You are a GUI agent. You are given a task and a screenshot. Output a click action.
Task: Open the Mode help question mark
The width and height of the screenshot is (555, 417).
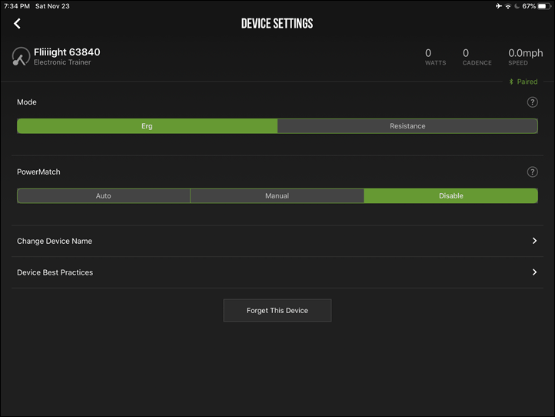533,102
